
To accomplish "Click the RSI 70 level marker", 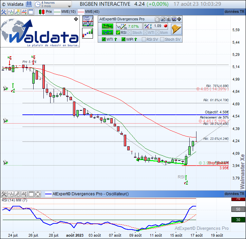I will 238,199.
